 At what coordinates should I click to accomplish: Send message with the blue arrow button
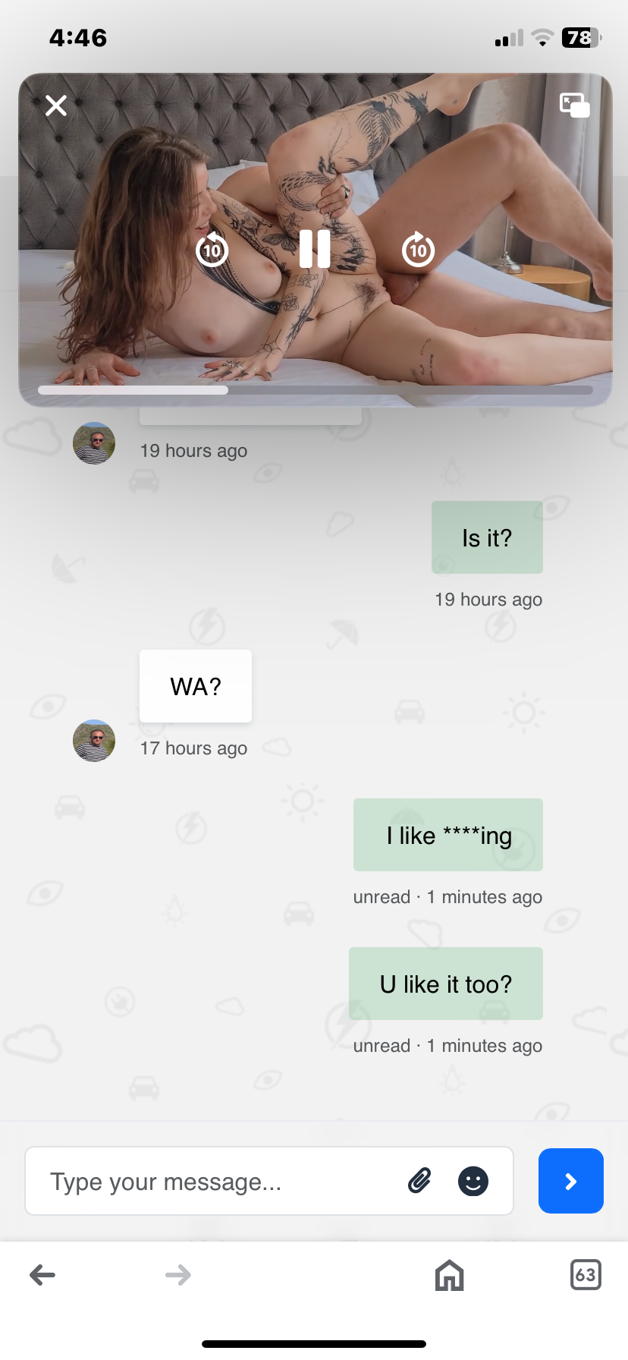point(571,1181)
